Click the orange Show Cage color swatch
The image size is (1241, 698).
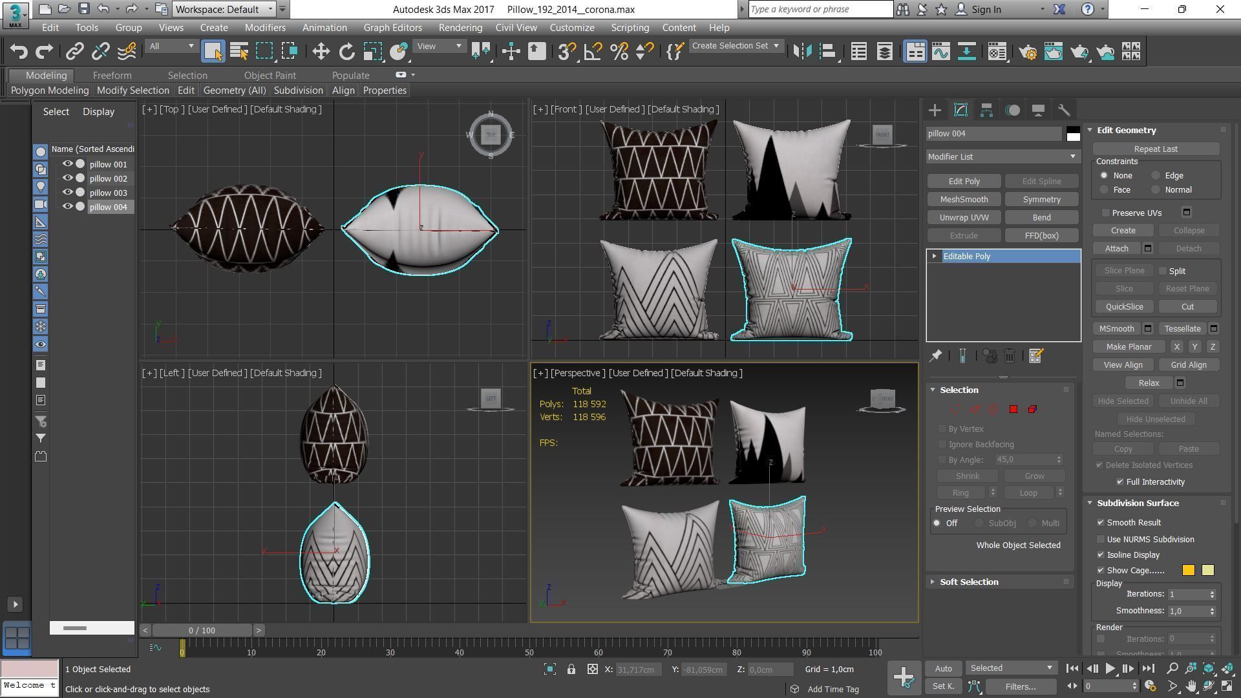pos(1188,570)
